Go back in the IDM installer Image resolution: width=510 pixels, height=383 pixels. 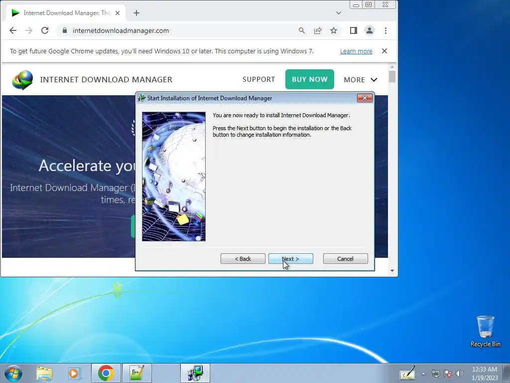[x=243, y=259]
